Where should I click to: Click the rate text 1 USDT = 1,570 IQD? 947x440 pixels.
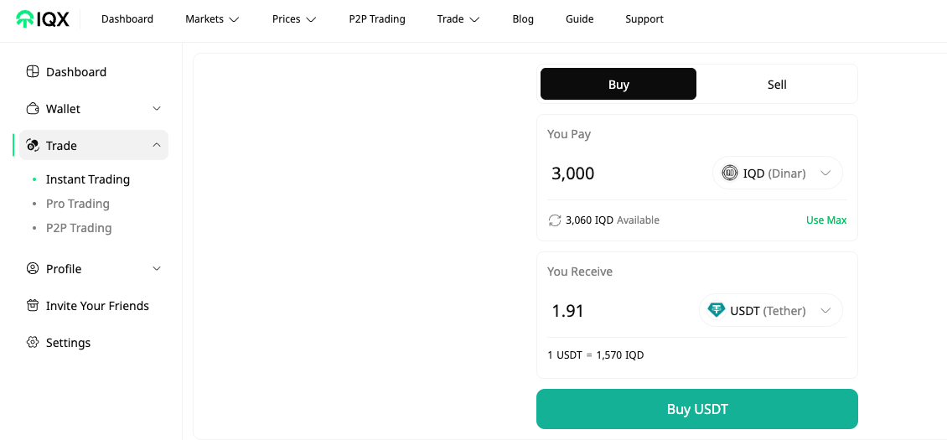[x=596, y=355]
